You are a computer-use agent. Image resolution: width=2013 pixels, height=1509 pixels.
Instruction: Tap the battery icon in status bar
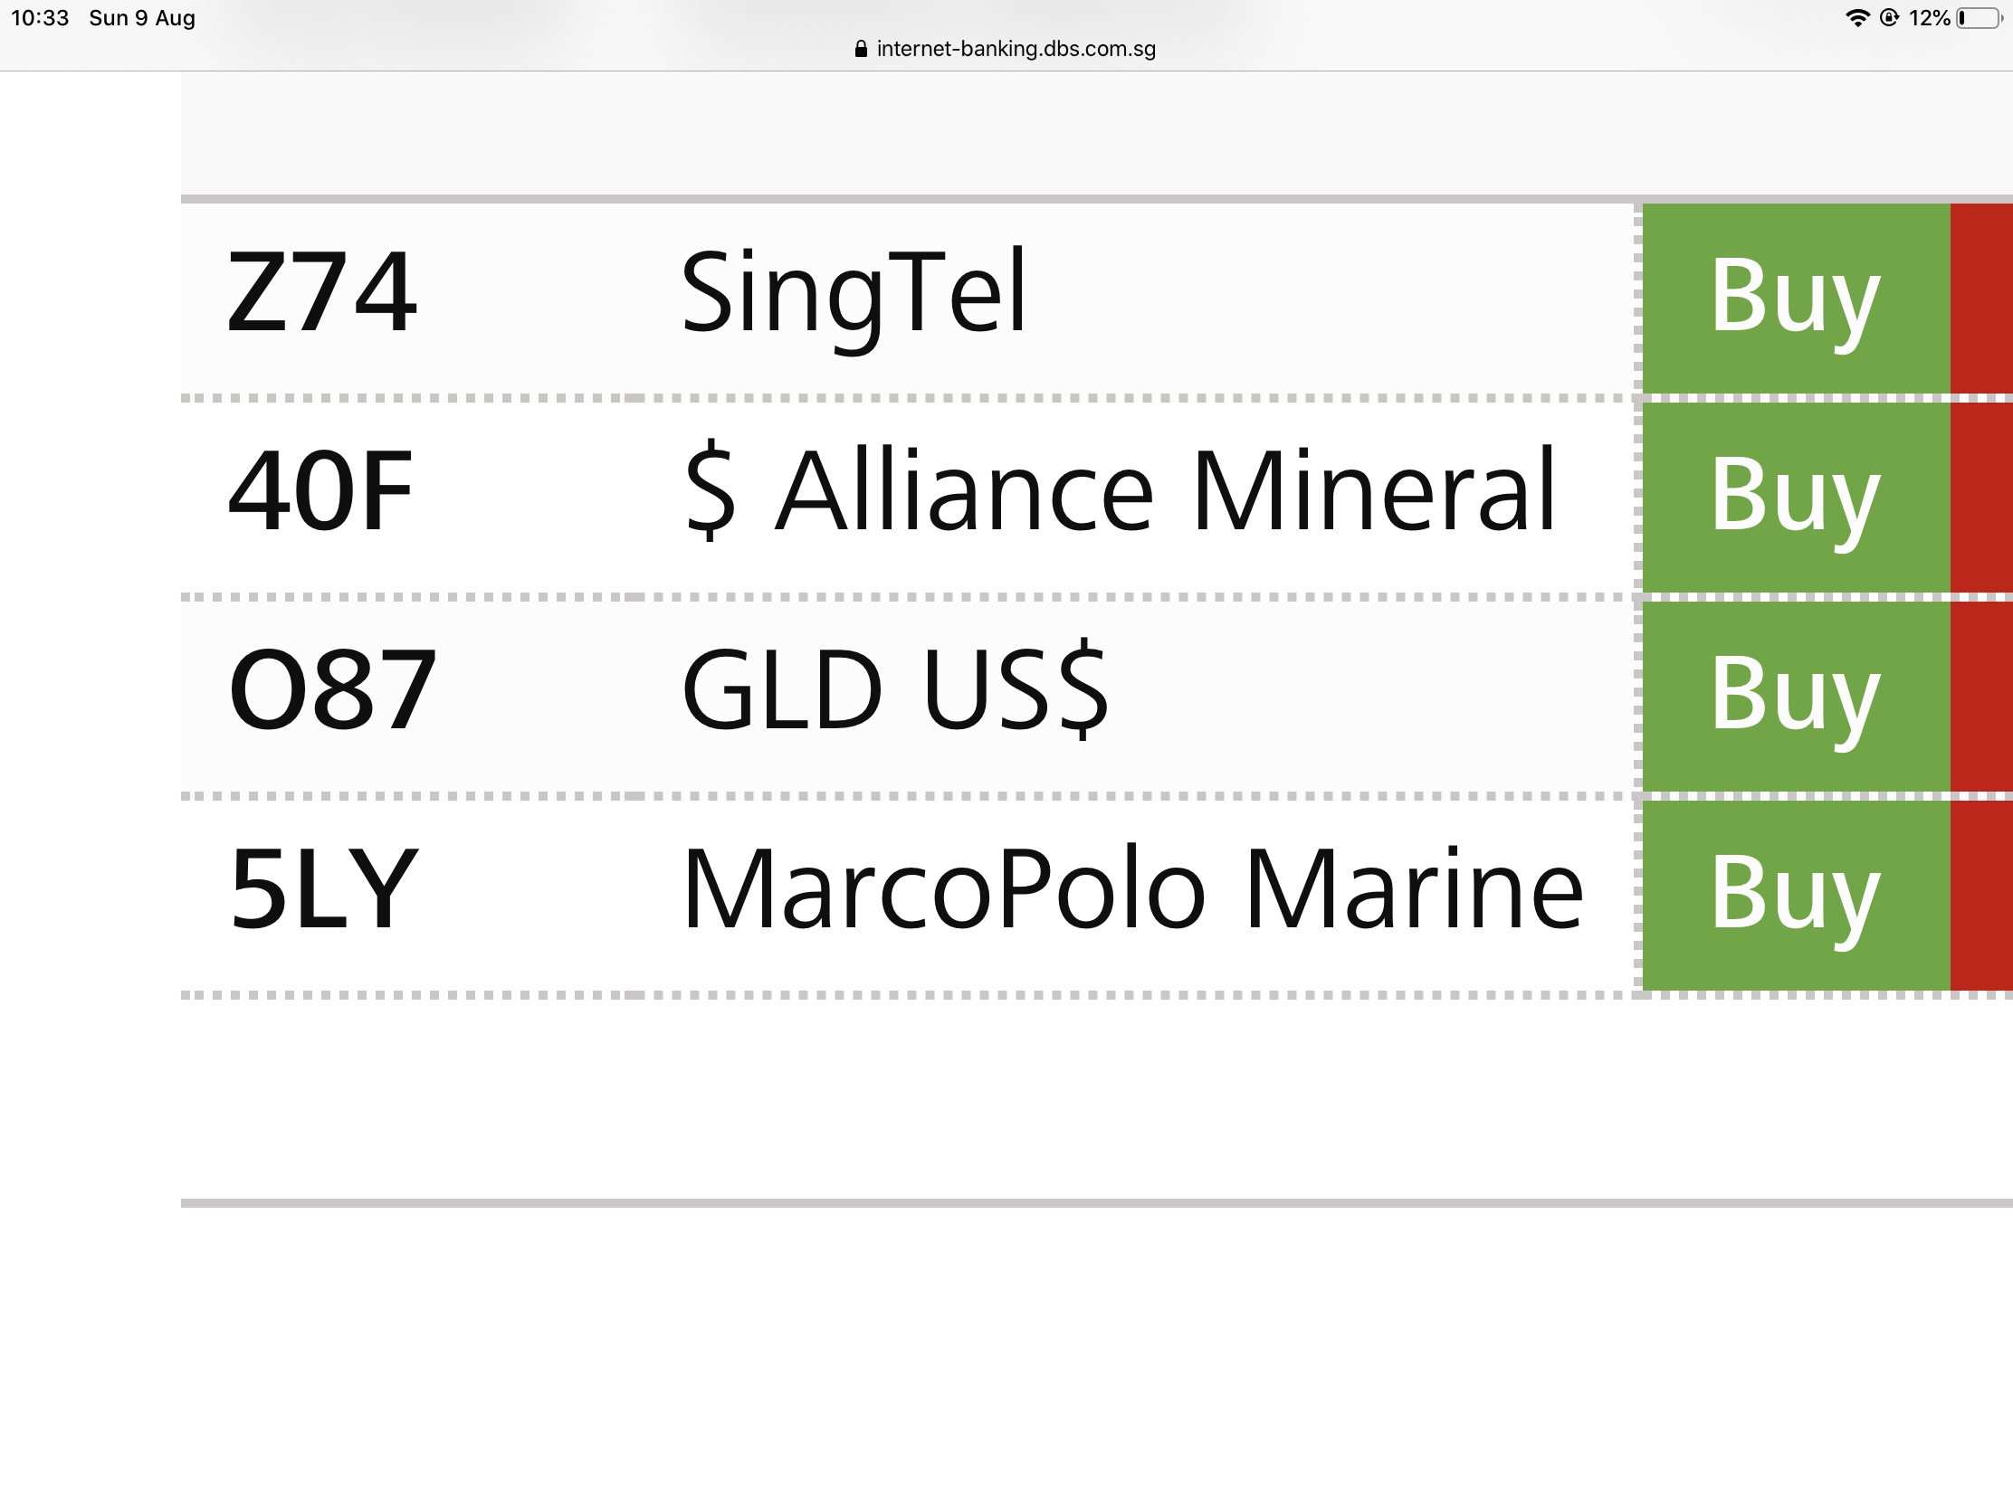(1978, 18)
